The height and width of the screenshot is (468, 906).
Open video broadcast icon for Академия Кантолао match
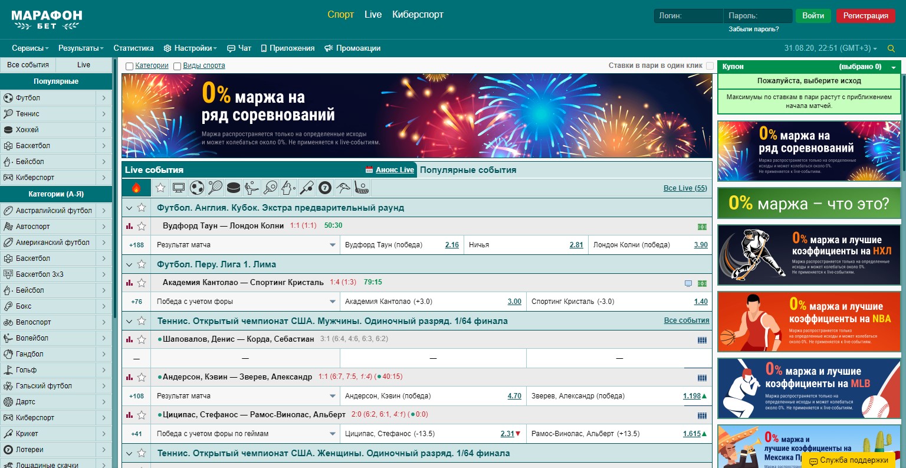(688, 283)
